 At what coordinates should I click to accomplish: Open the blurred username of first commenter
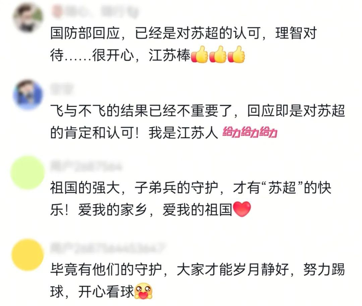pyautogui.click(x=95, y=11)
